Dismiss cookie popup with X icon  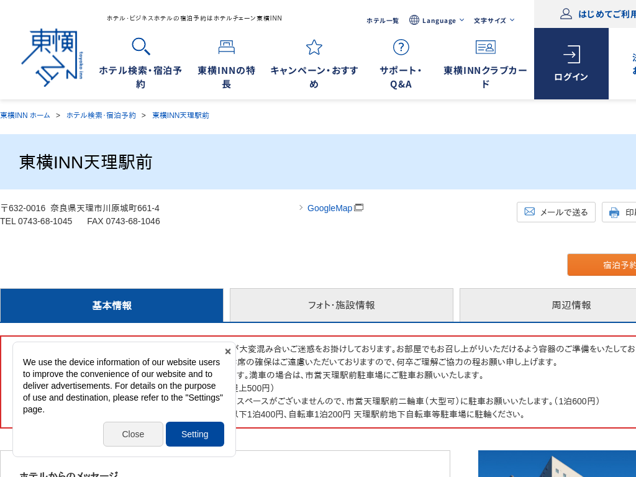tap(227, 352)
